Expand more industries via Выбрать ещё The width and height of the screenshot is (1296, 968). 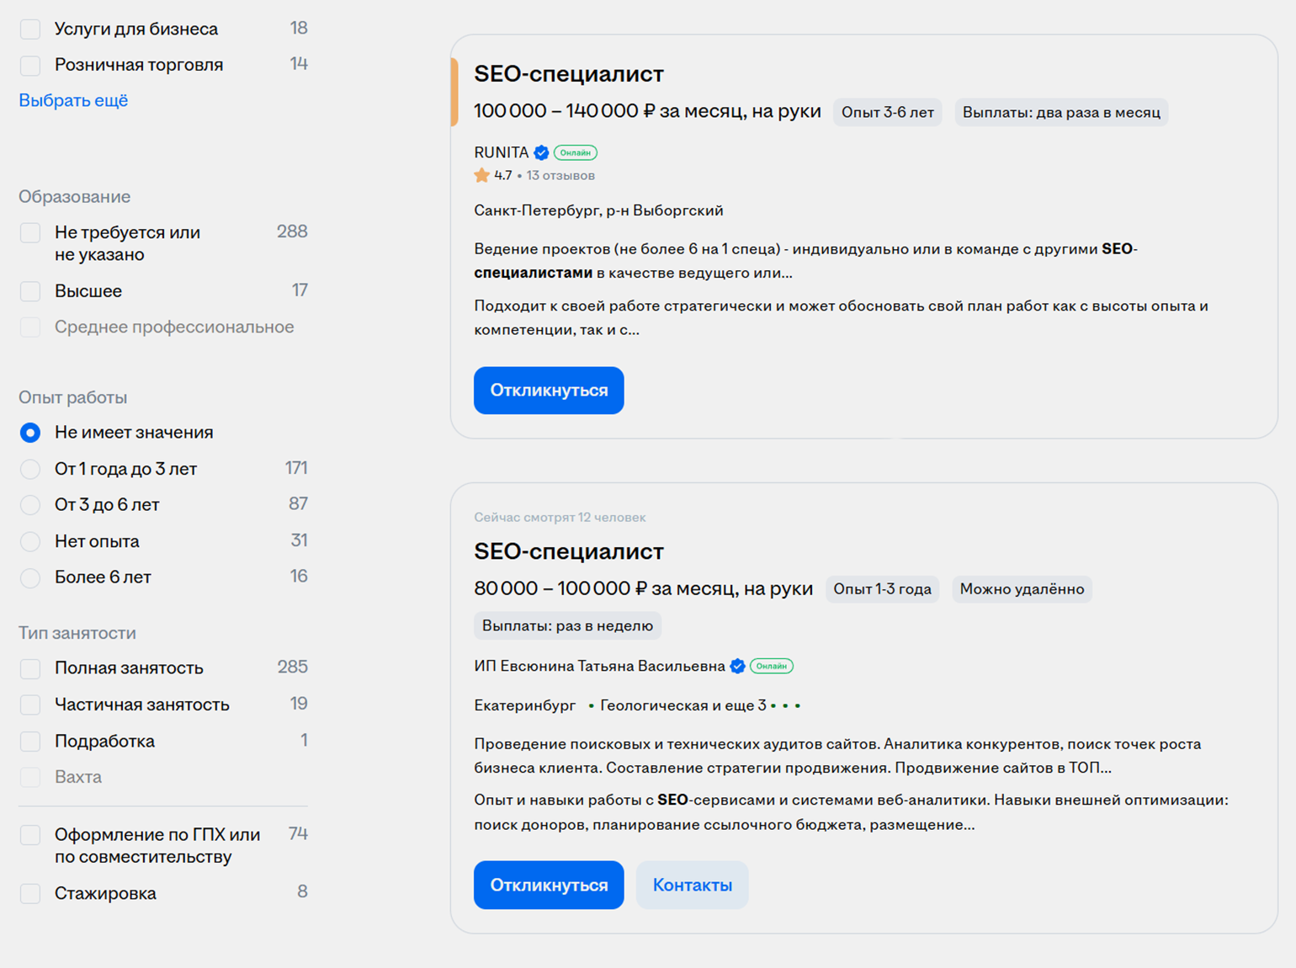pyautogui.click(x=73, y=100)
